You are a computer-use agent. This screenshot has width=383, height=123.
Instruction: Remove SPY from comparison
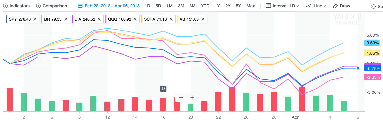(x=35, y=19)
